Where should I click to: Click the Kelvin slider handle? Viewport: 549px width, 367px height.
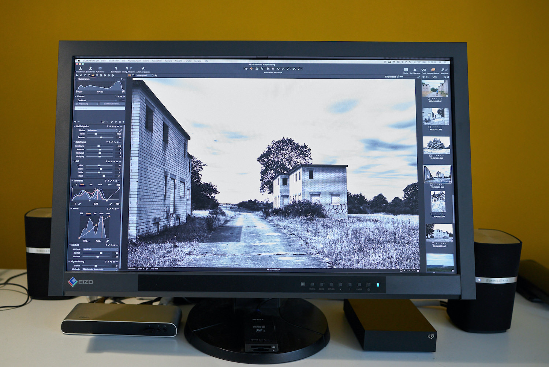point(96,134)
